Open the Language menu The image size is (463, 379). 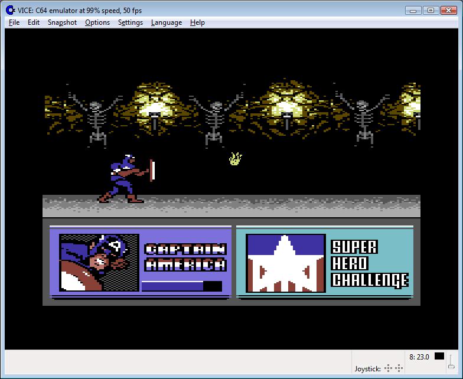click(x=167, y=22)
